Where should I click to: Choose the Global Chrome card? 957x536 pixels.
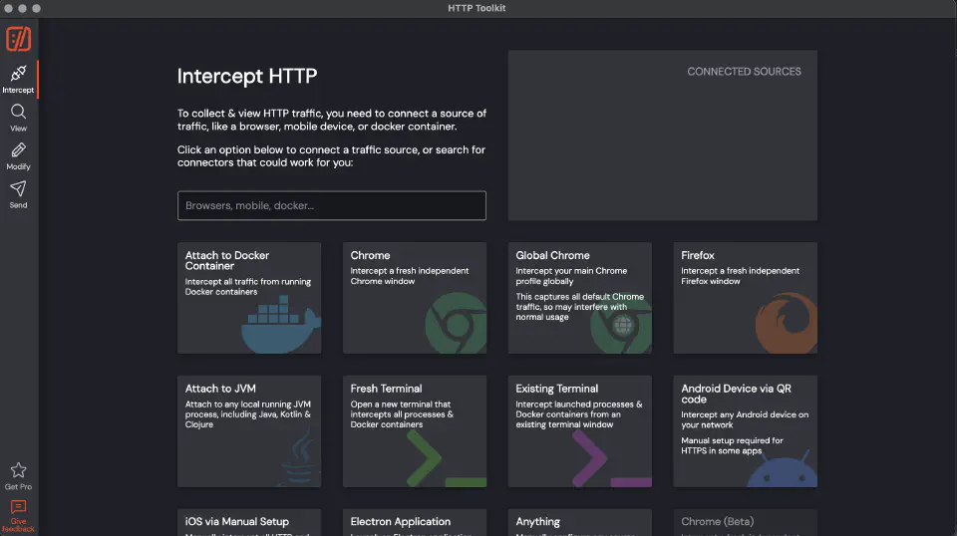(580, 298)
